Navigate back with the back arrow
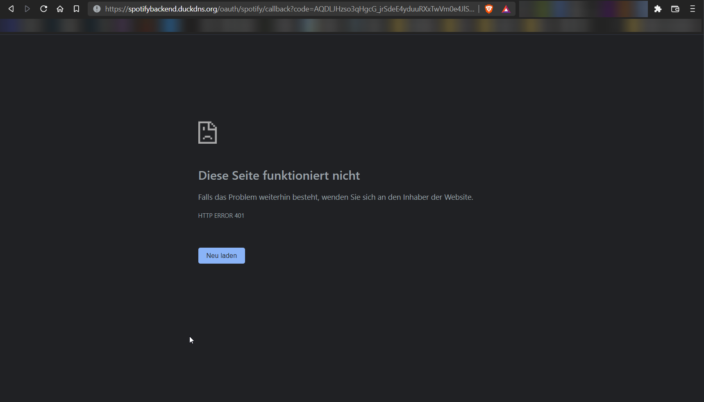This screenshot has height=402, width=704. pos(11,9)
